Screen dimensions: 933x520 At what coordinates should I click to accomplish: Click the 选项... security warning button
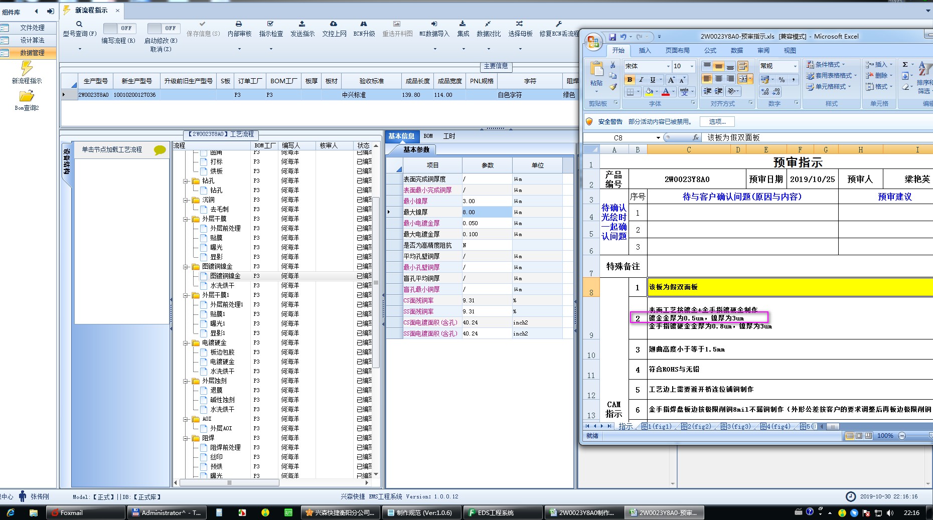tap(717, 122)
